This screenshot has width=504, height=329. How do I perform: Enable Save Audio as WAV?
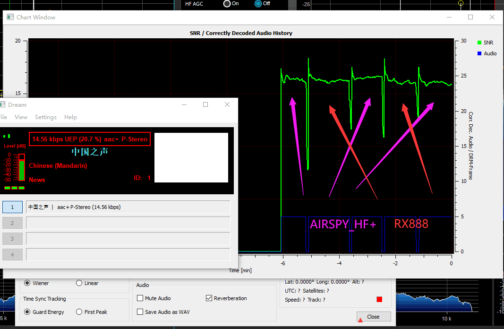click(140, 312)
